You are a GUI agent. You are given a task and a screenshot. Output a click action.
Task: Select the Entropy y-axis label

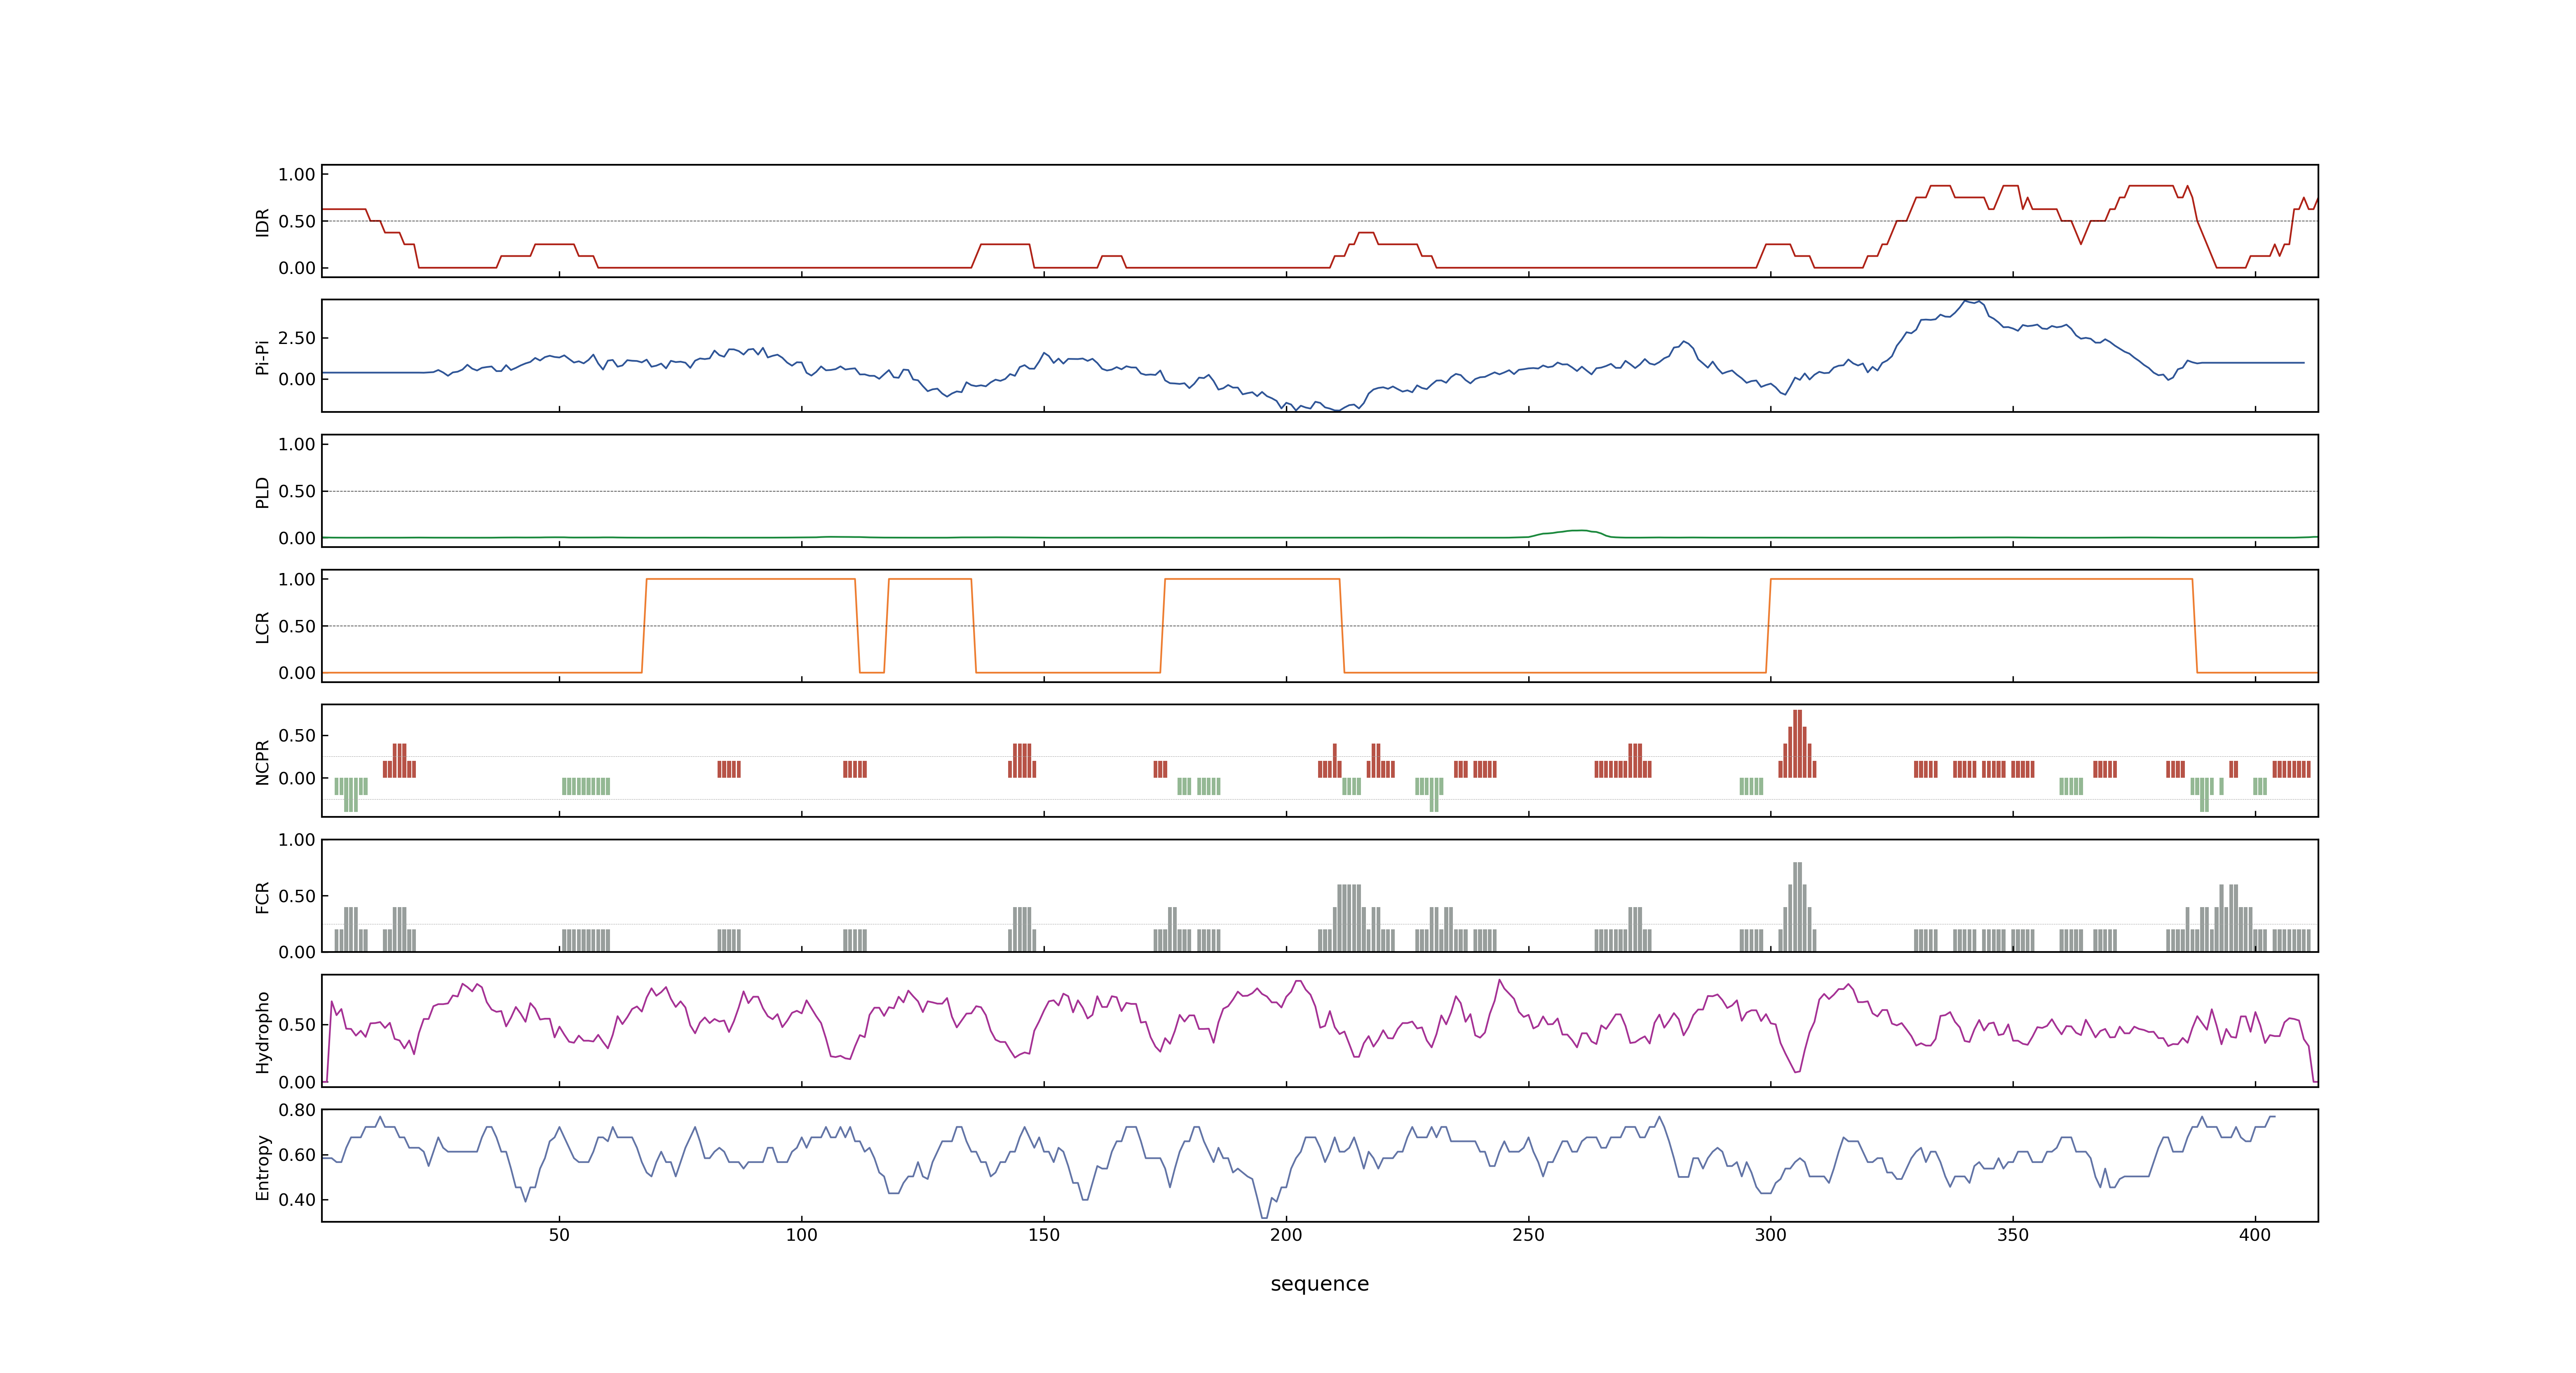263,1166
